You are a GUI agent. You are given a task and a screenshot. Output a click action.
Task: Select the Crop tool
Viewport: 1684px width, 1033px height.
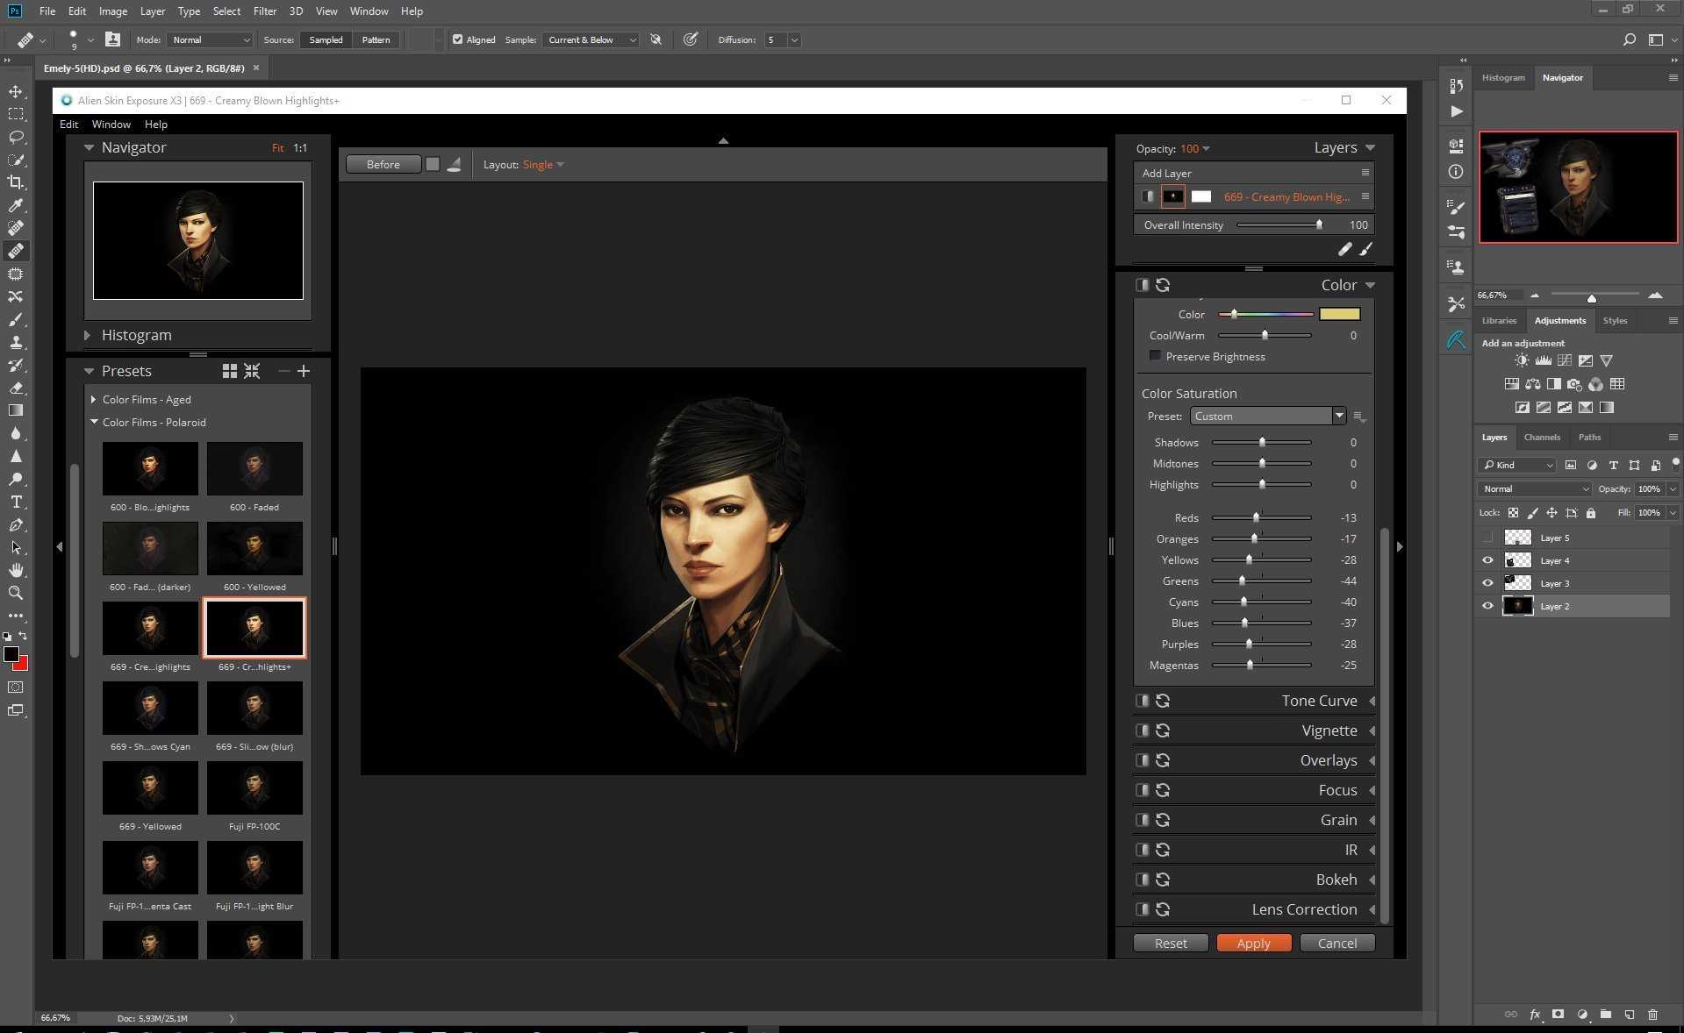pos(16,182)
